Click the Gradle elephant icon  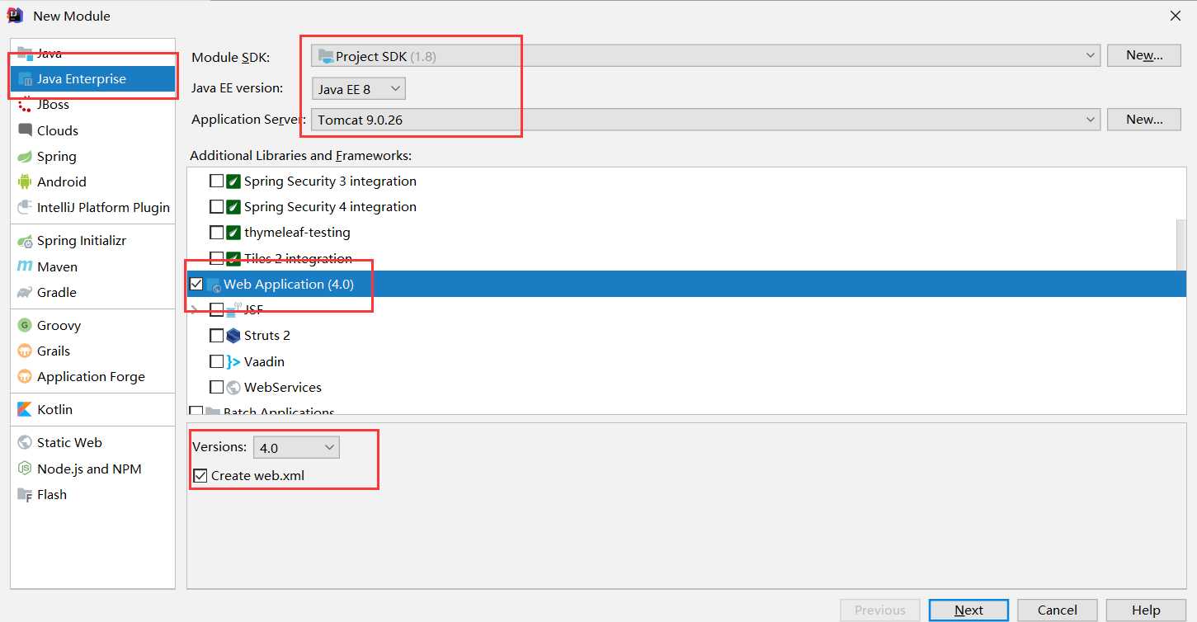click(x=25, y=293)
